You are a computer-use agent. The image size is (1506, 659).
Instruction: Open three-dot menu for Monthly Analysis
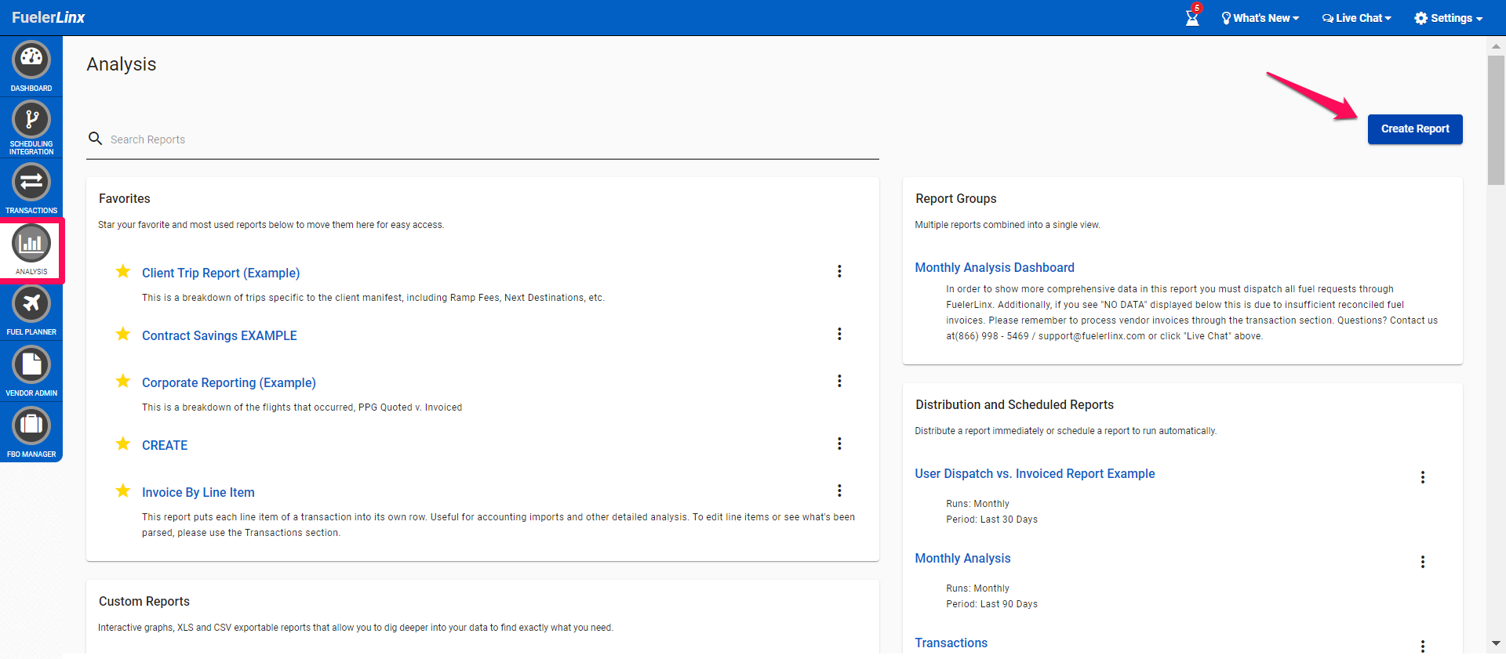(x=1423, y=562)
